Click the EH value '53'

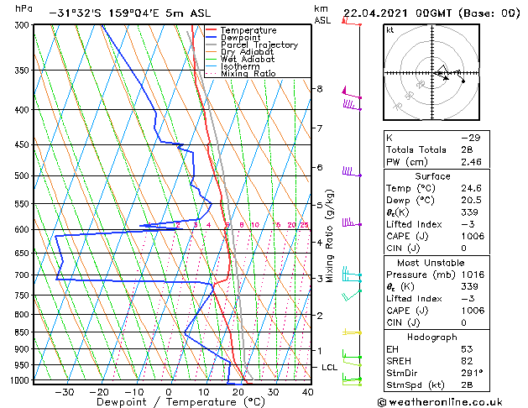point(467,349)
